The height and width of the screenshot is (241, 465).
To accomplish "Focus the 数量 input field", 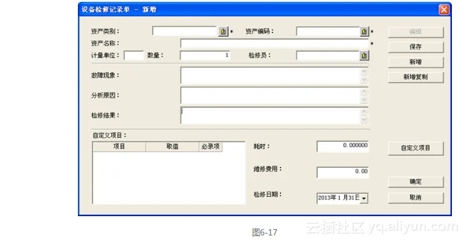I will coord(205,55).
